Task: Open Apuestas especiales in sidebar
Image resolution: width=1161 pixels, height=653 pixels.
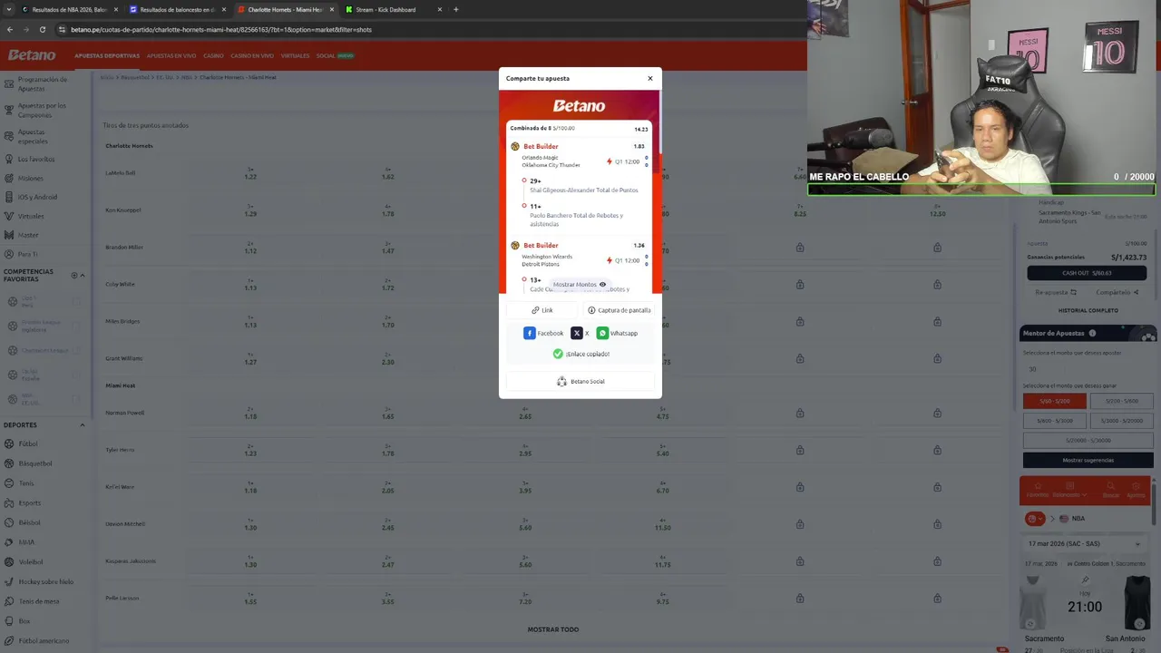Action: point(33,136)
